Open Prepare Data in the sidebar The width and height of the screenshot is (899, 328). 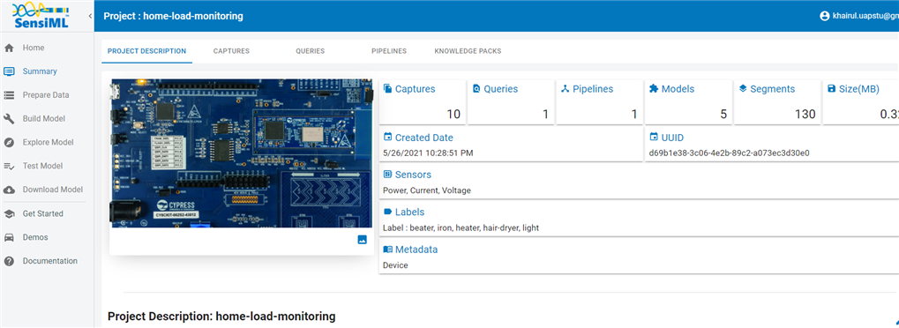tap(47, 95)
